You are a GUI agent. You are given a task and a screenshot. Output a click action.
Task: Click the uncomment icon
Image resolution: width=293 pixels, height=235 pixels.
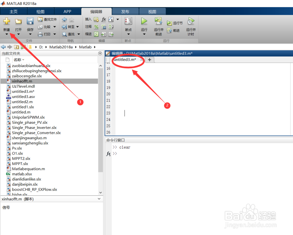coord(104,27)
